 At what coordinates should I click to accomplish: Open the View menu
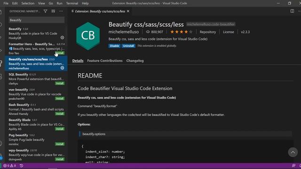(41, 3)
